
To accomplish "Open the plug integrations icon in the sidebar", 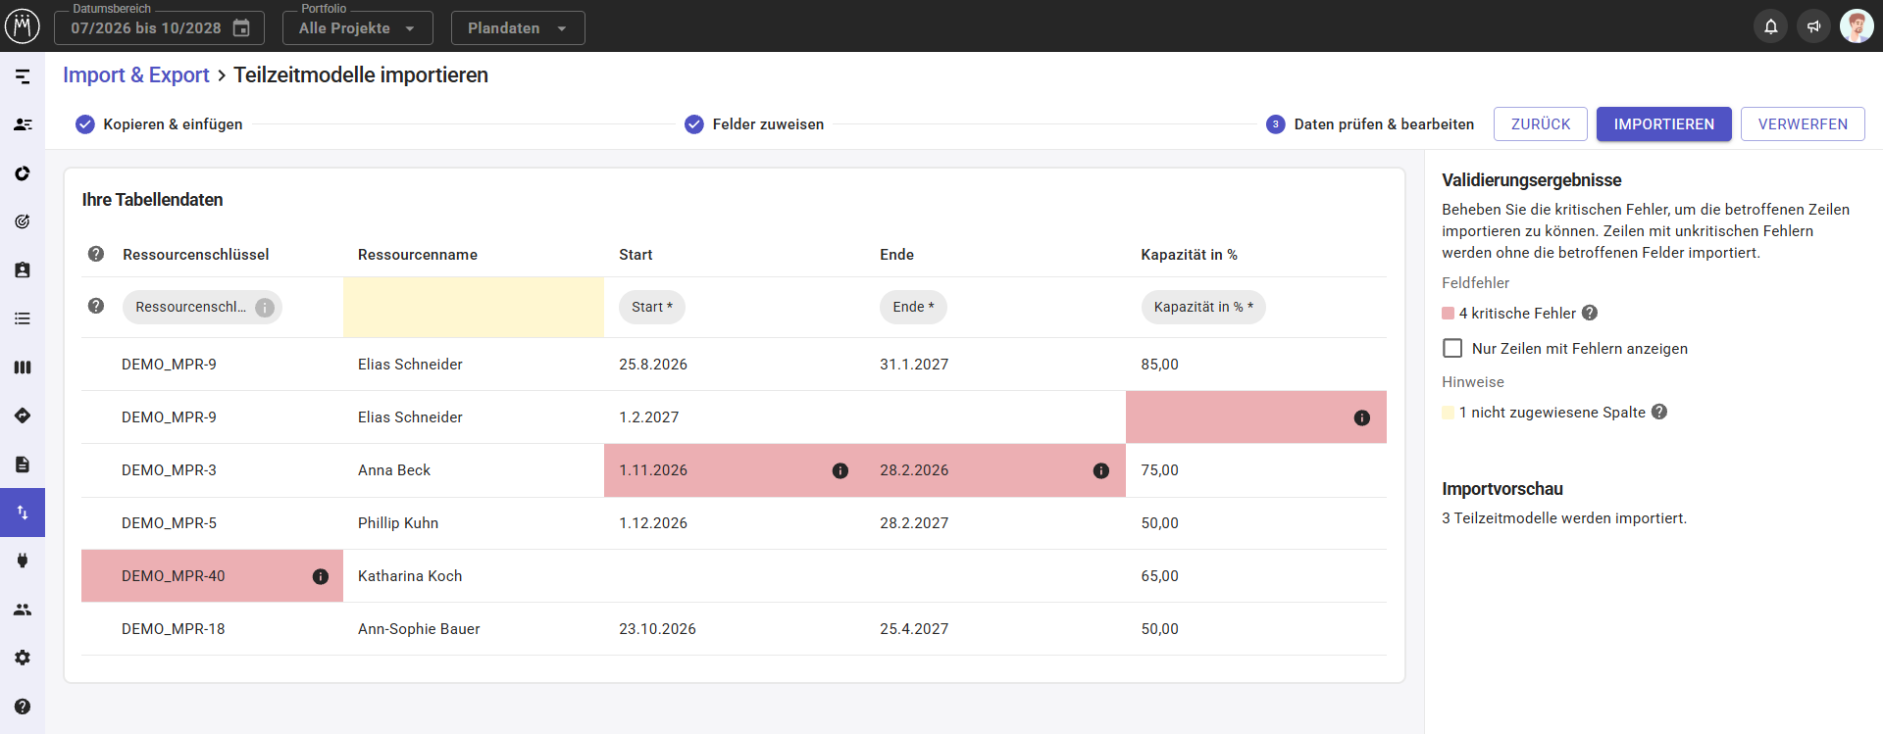I will pos(23,561).
